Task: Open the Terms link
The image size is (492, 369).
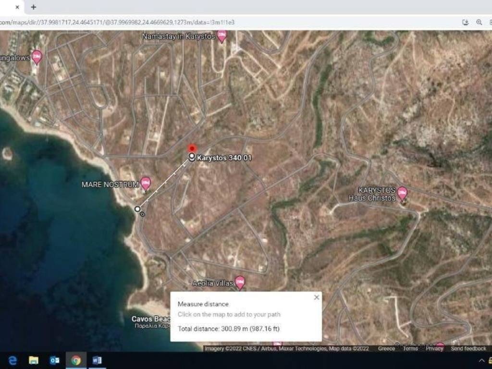Action: tap(410, 348)
